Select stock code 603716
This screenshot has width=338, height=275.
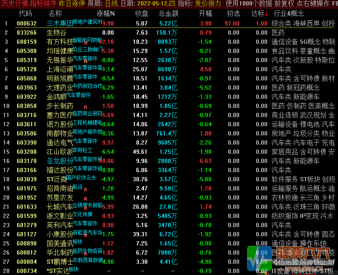point(27,115)
